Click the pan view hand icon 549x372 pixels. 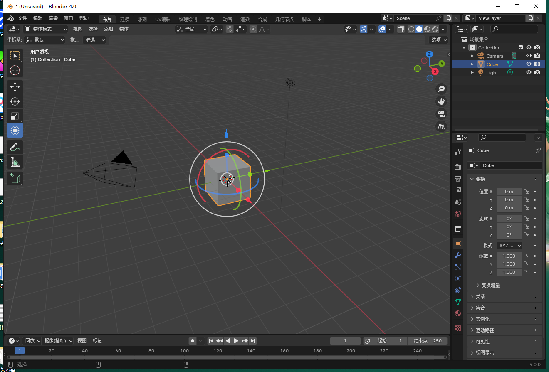point(441,101)
